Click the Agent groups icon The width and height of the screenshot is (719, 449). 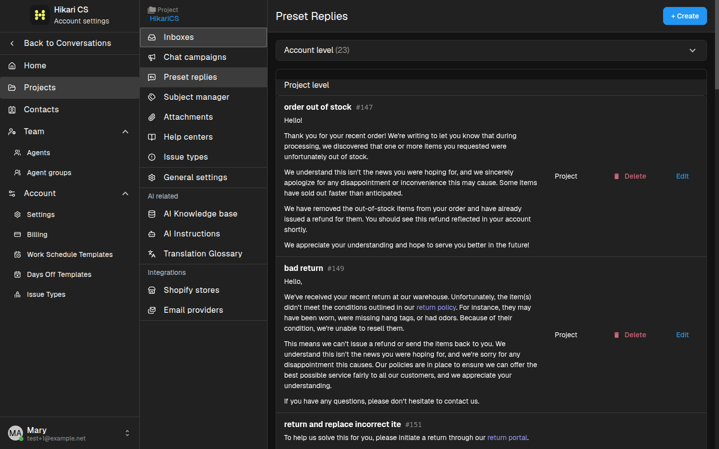[x=17, y=173]
